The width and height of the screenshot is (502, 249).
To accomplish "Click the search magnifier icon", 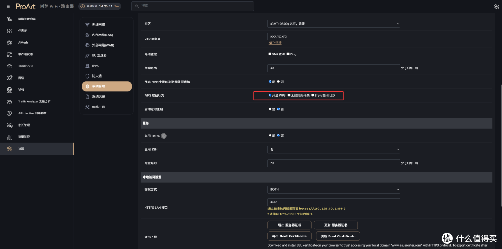I will click(137, 6).
